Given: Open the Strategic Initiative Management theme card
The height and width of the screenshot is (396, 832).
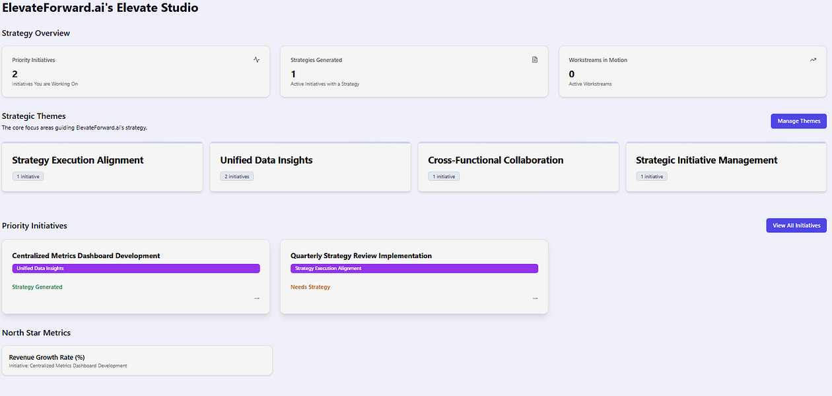Looking at the screenshot, I should coord(726,167).
